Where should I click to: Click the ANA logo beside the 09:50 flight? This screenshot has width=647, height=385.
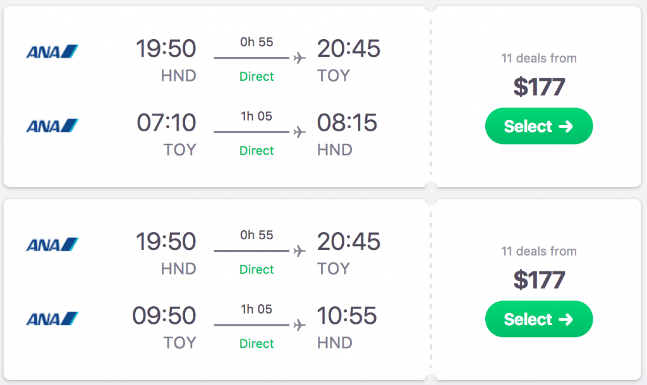52,319
